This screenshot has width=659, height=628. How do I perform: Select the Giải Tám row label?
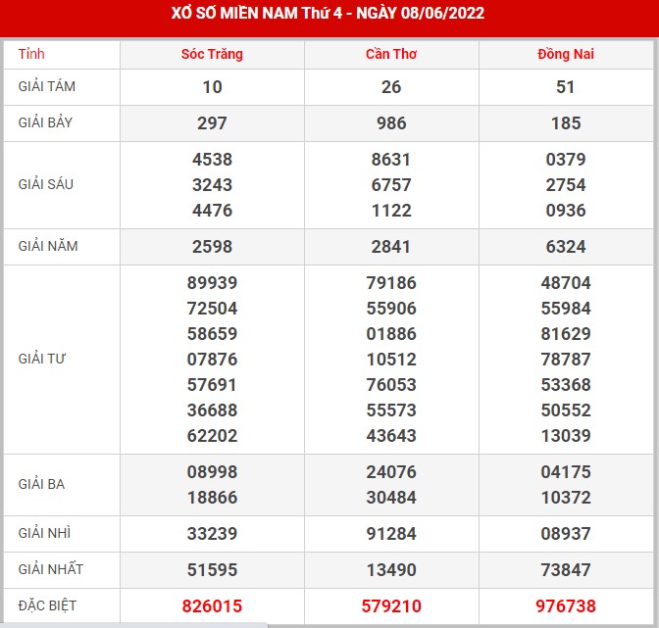point(47,86)
